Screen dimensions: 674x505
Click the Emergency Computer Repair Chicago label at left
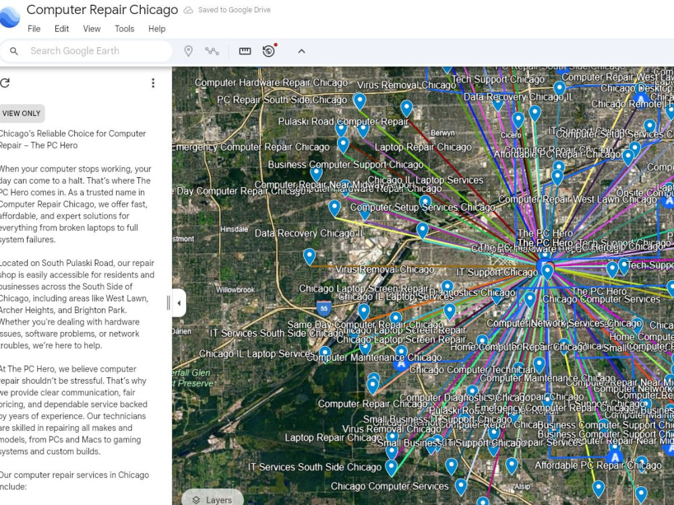click(251, 147)
